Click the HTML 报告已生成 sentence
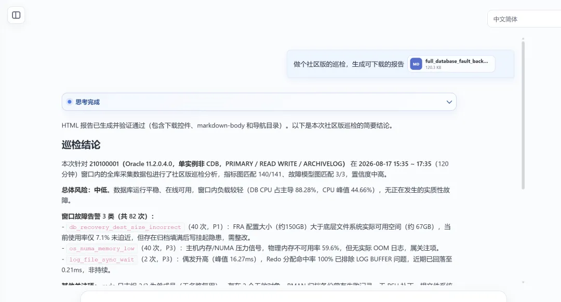Viewport: 561px width, 302px height. click(227, 126)
